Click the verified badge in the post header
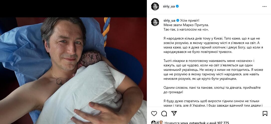Screen dimensions: 271x124 coord(177,6)
